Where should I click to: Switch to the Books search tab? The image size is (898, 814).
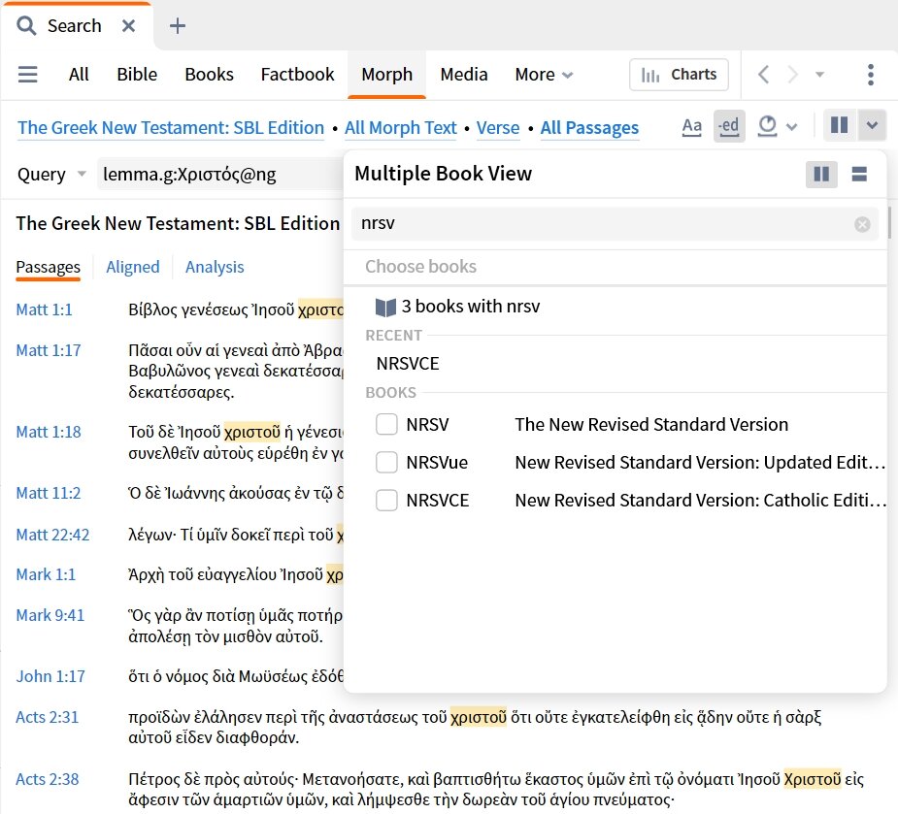(209, 75)
